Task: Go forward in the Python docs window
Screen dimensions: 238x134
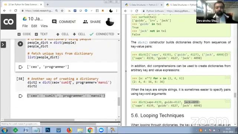Action: (x=131, y=11)
